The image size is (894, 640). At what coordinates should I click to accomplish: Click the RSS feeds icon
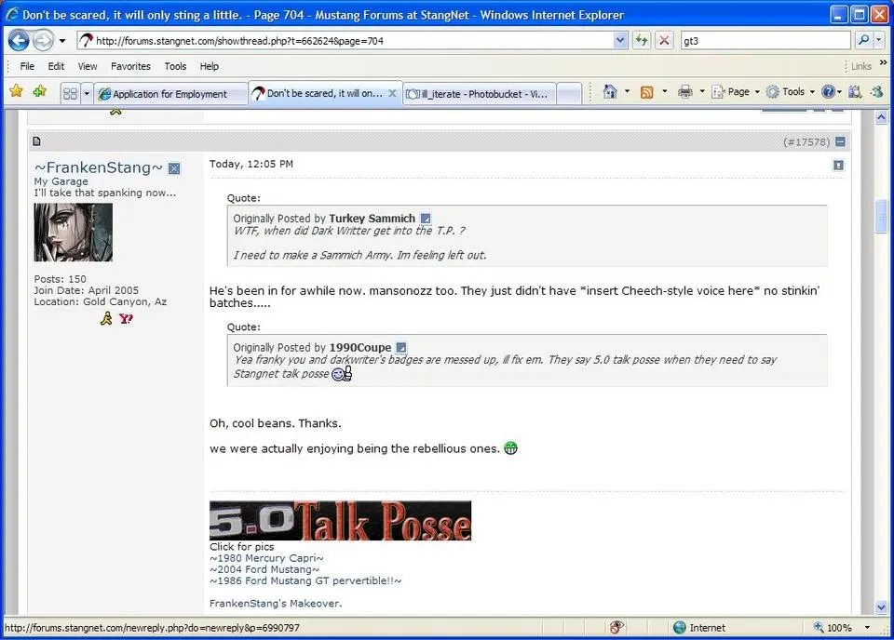pyautogui.click(x=646, y=92)
